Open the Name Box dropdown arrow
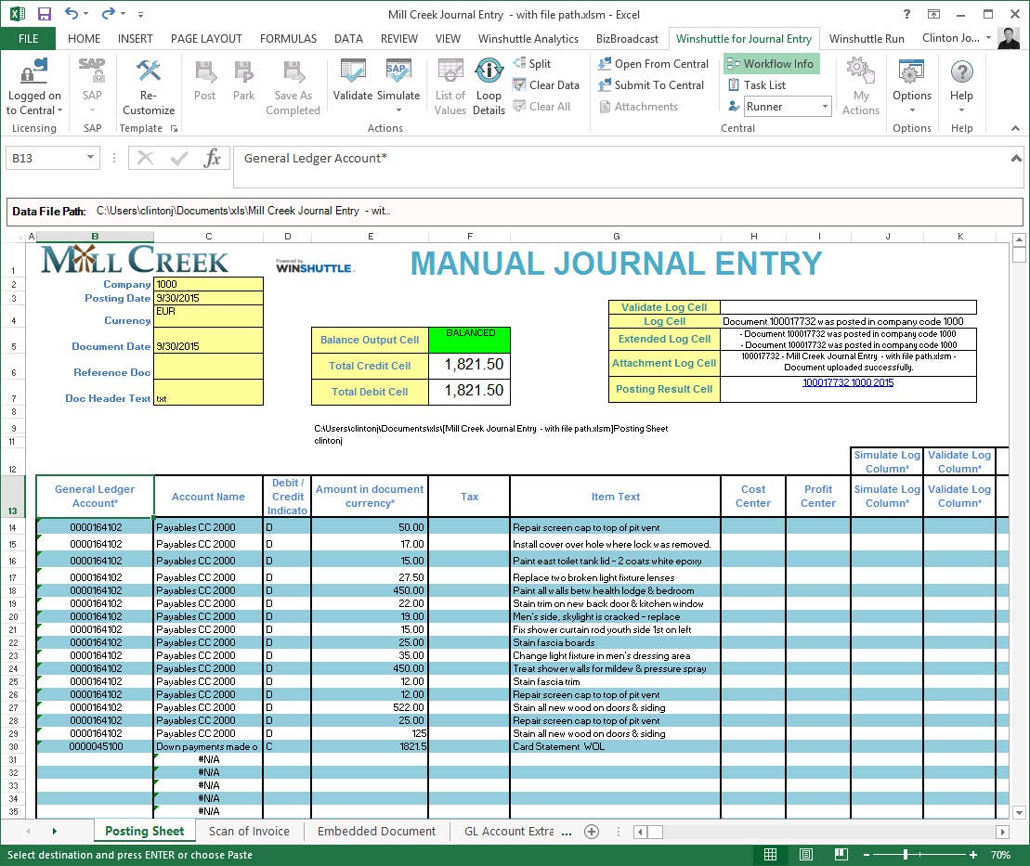 [x=90, y=159]
